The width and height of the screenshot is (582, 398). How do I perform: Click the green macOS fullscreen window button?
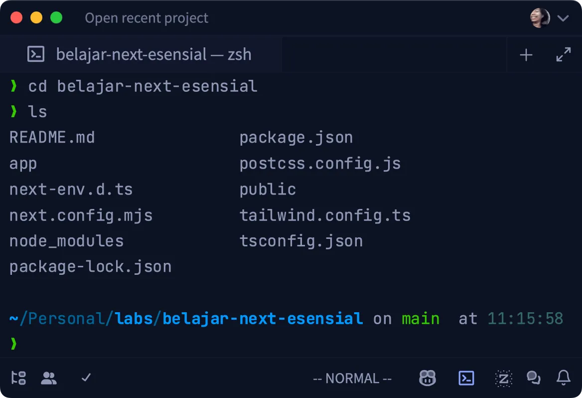[x=56, y=18]
